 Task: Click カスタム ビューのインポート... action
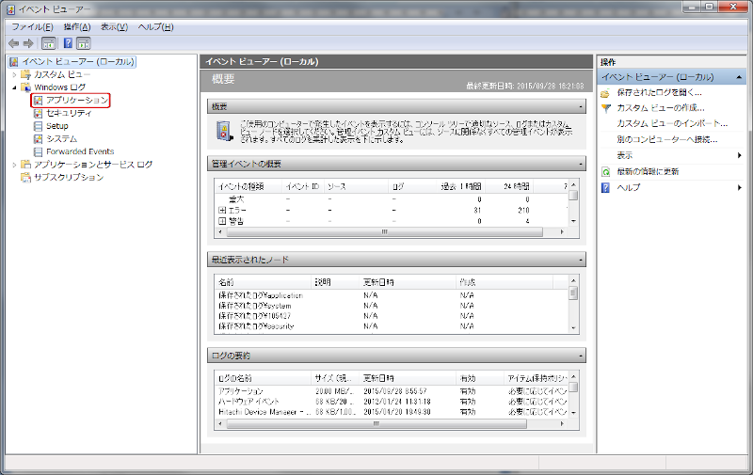[672, 124]
